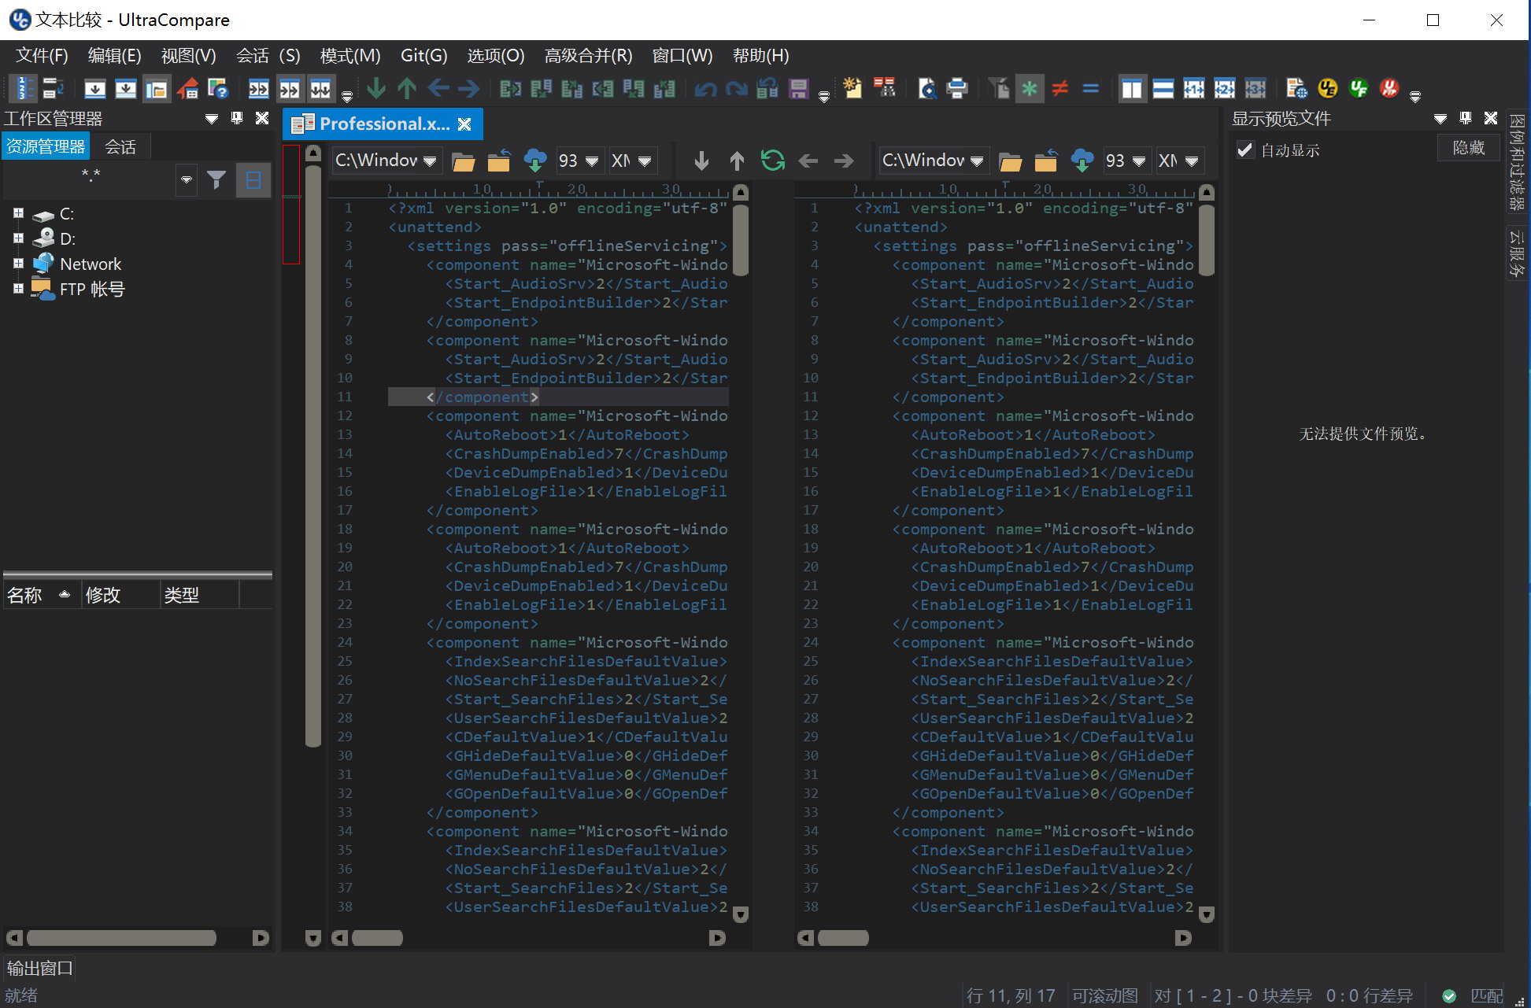Toggle vertical side-by-side layout
Image resolution: width=1531 pixels, height=1008 pixels.
(x=1132, y=88)
